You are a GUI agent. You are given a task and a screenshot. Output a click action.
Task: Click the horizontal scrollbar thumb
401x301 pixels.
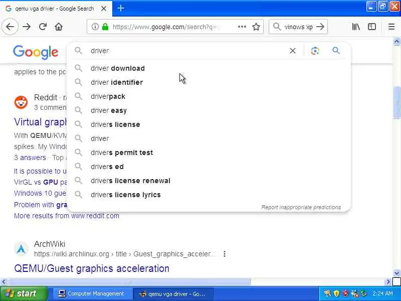(x=129, y=282)
